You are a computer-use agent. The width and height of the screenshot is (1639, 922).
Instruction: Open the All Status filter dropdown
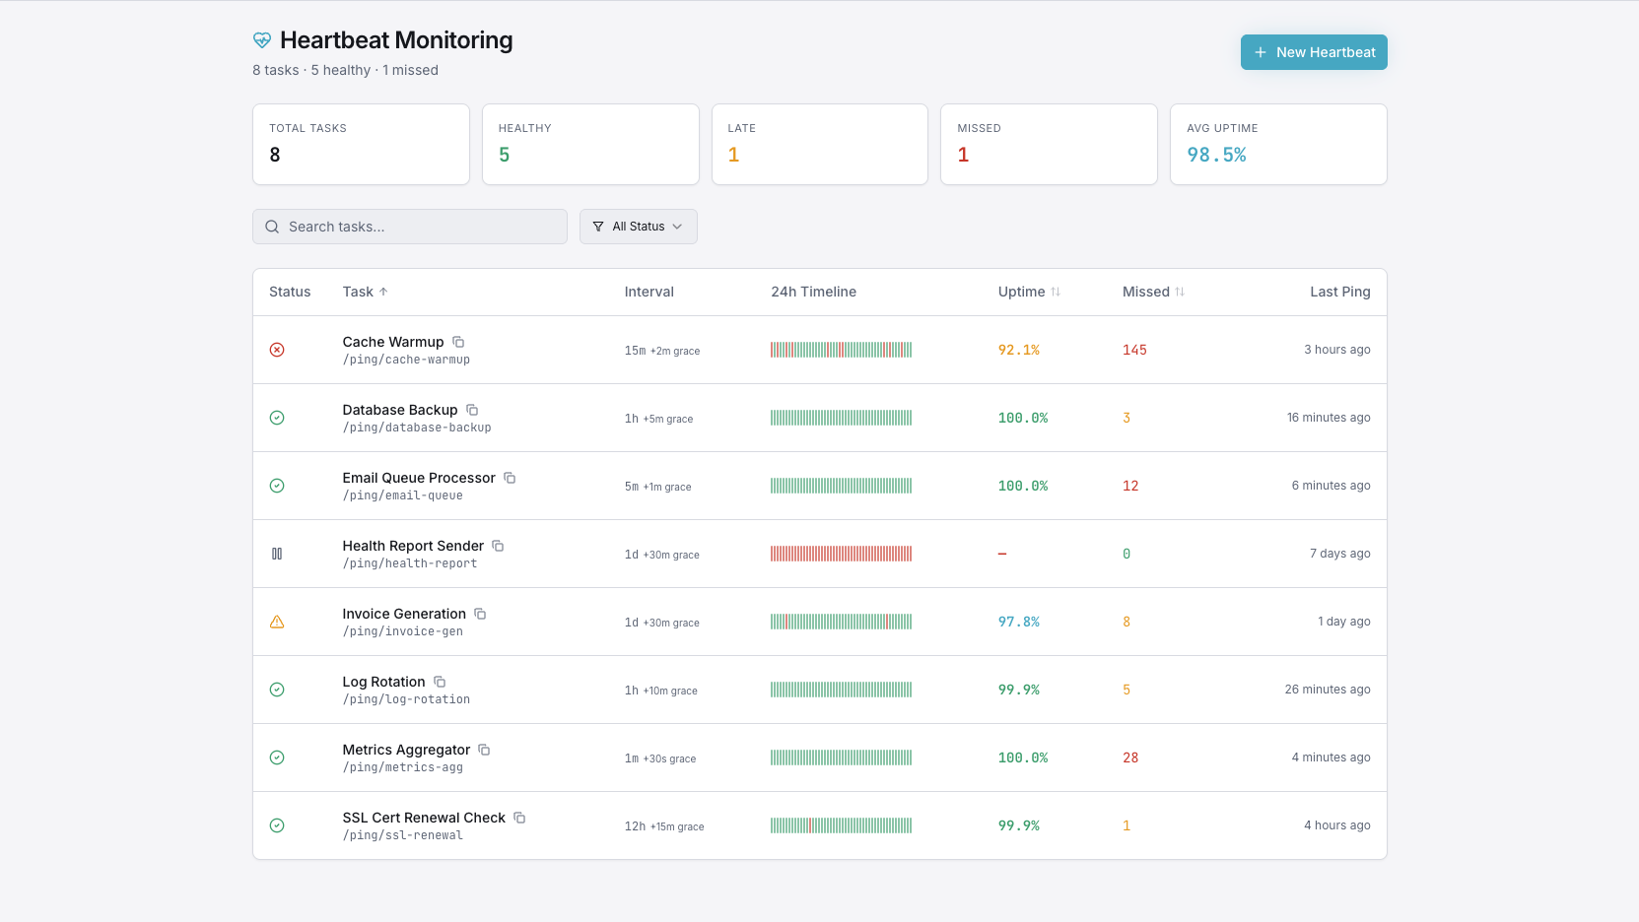point(638,227)
